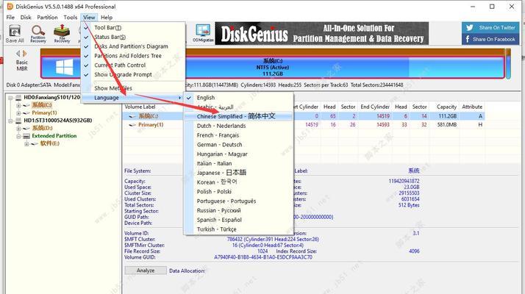Choose Russian language

(238, 210)
